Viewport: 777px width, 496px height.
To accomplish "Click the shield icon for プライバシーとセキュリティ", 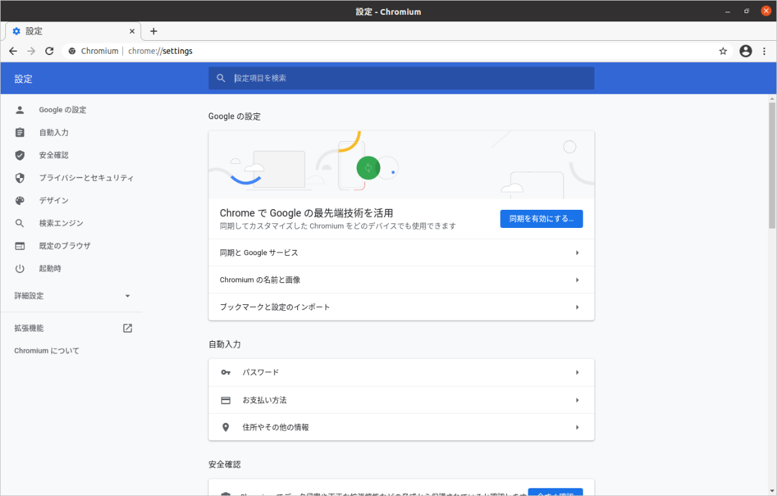I will click(19, 178).
